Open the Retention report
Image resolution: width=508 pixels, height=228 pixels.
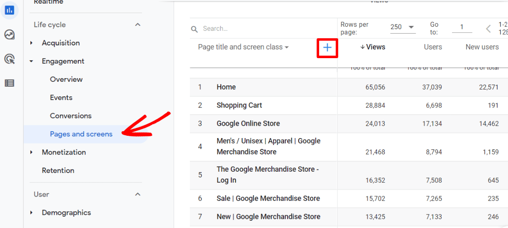(58, 170)
